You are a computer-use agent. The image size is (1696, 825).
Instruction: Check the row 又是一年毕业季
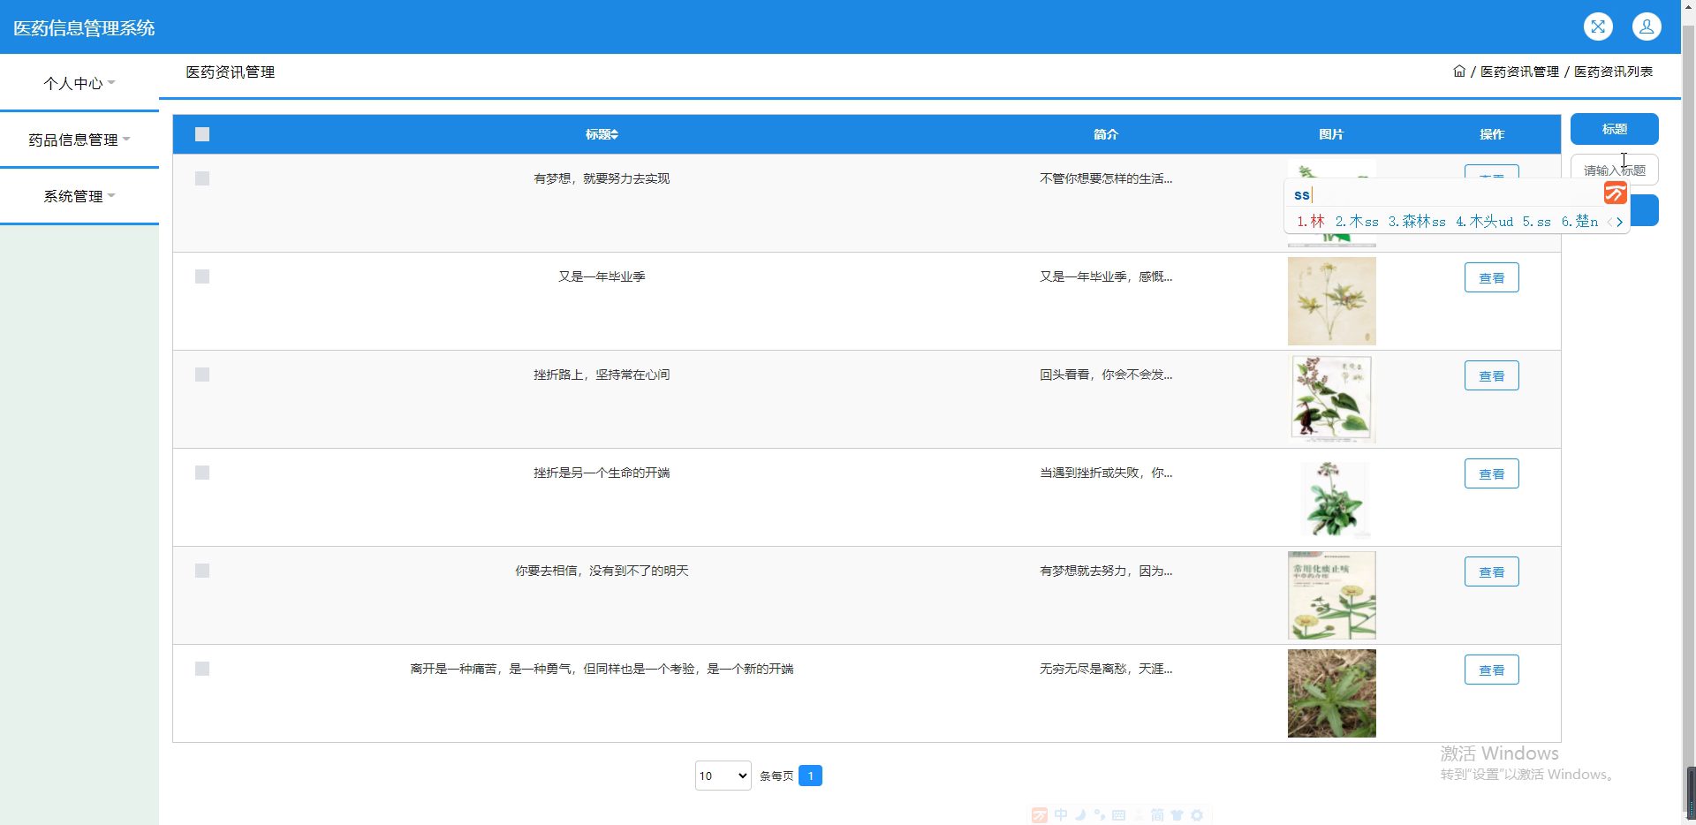click(x=202, y=276)
